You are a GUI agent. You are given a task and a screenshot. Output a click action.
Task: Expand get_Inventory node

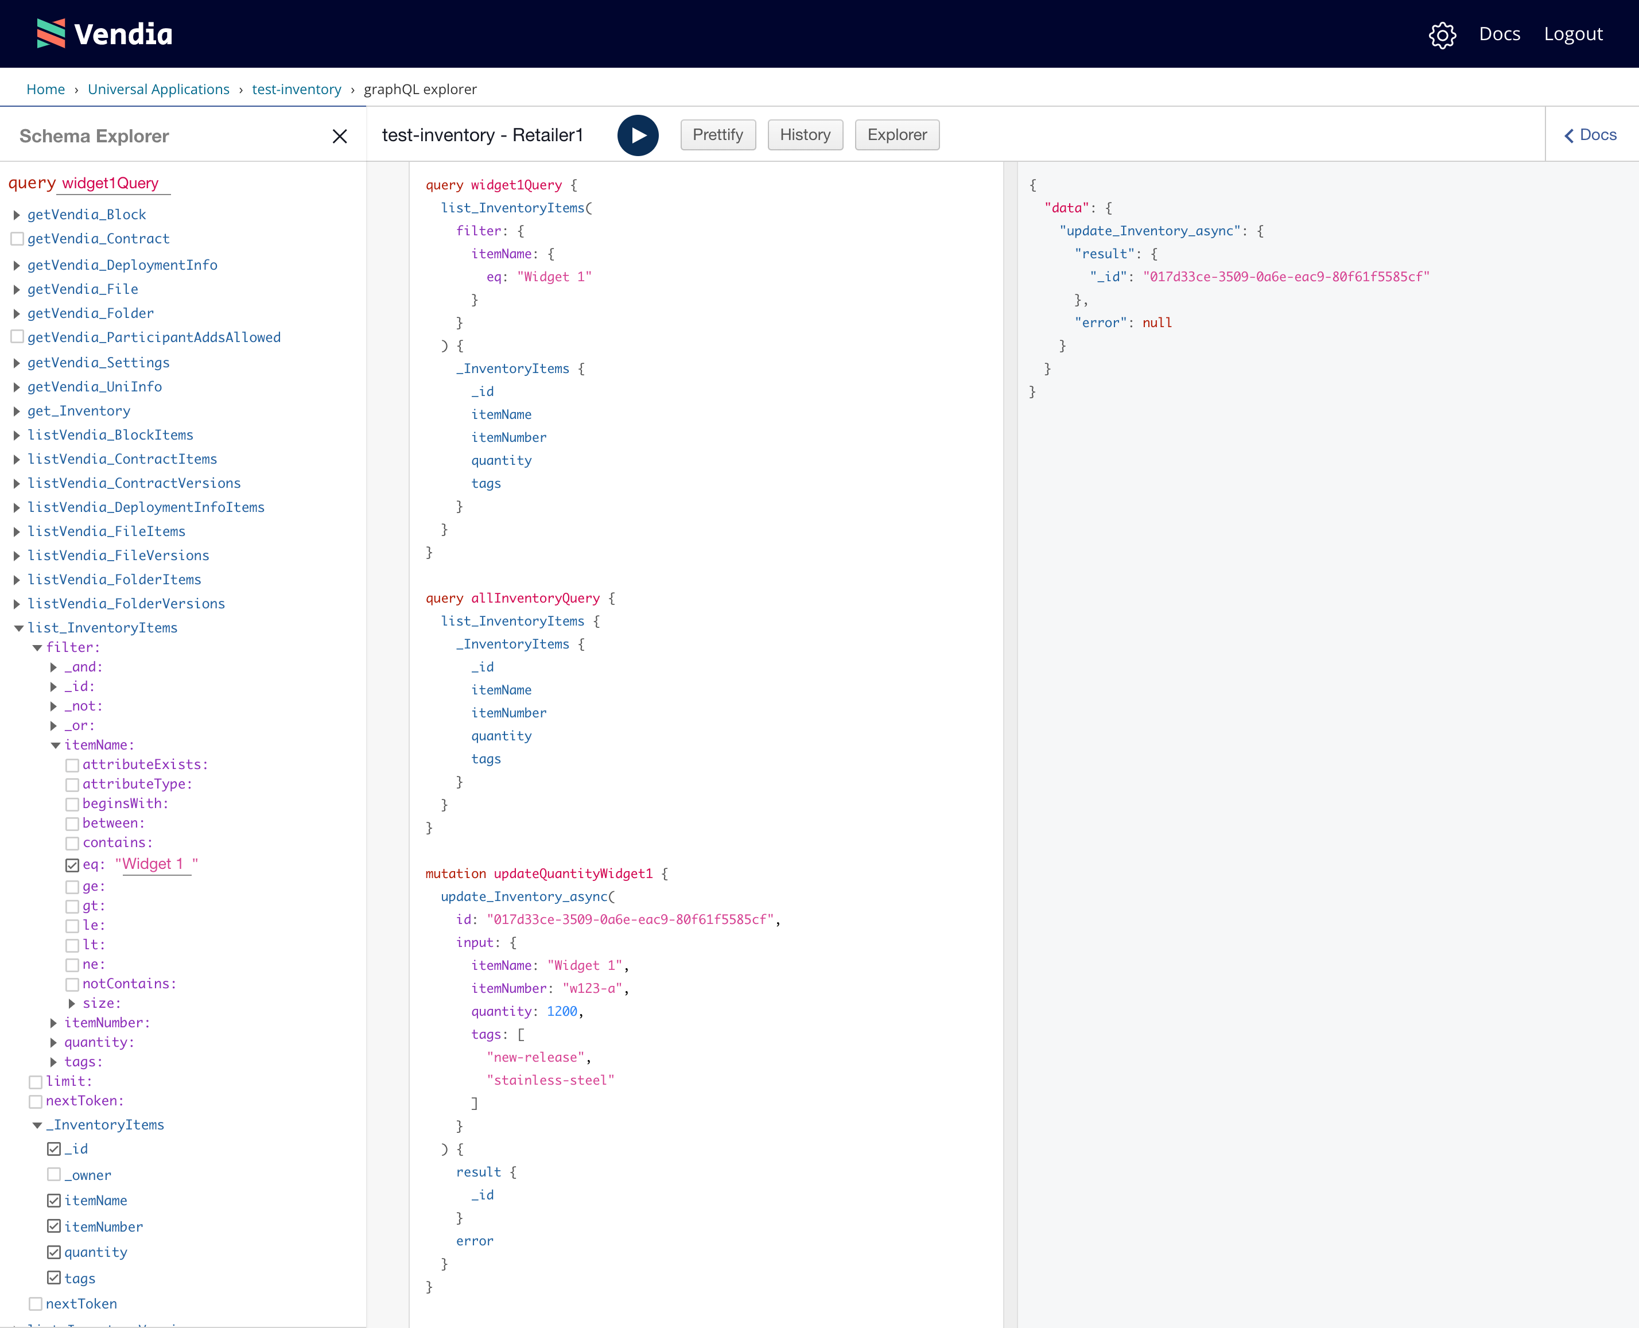16,411
